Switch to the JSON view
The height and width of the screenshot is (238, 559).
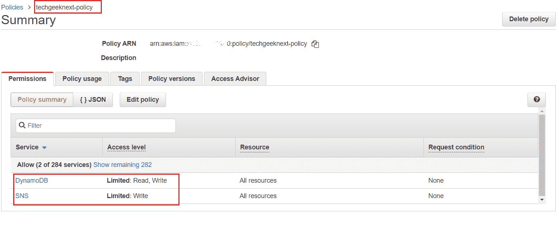(x=93, y=100)
